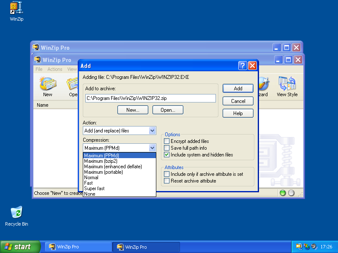Open the File menu
338x253 pixels.
tap(39, 69)
